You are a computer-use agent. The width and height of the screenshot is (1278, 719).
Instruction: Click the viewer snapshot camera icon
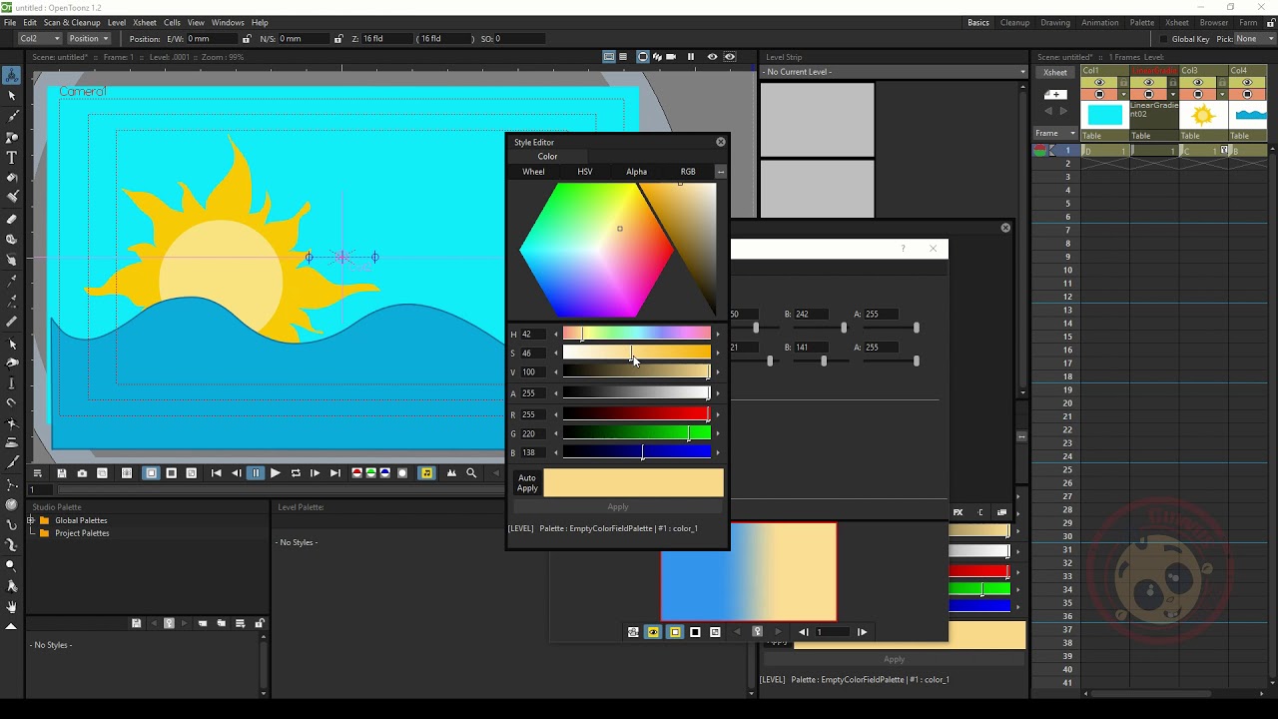[82, 473]
